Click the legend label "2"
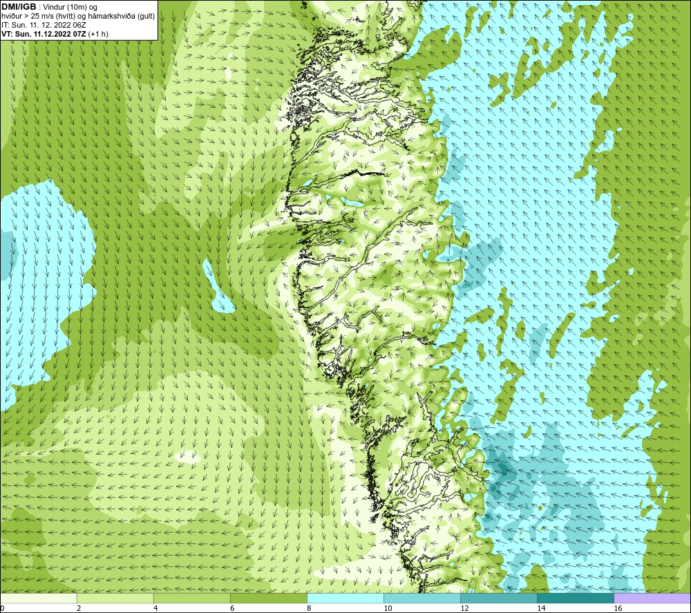The image size is (691, 613). [x=79, y=609]
